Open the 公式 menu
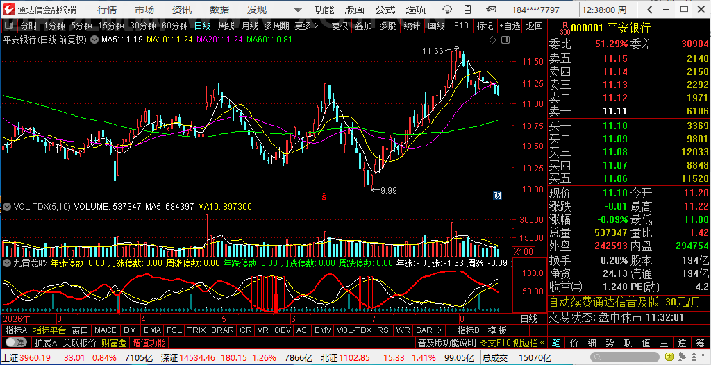This screenshot has width=711, height=365. tap(385, 10)
